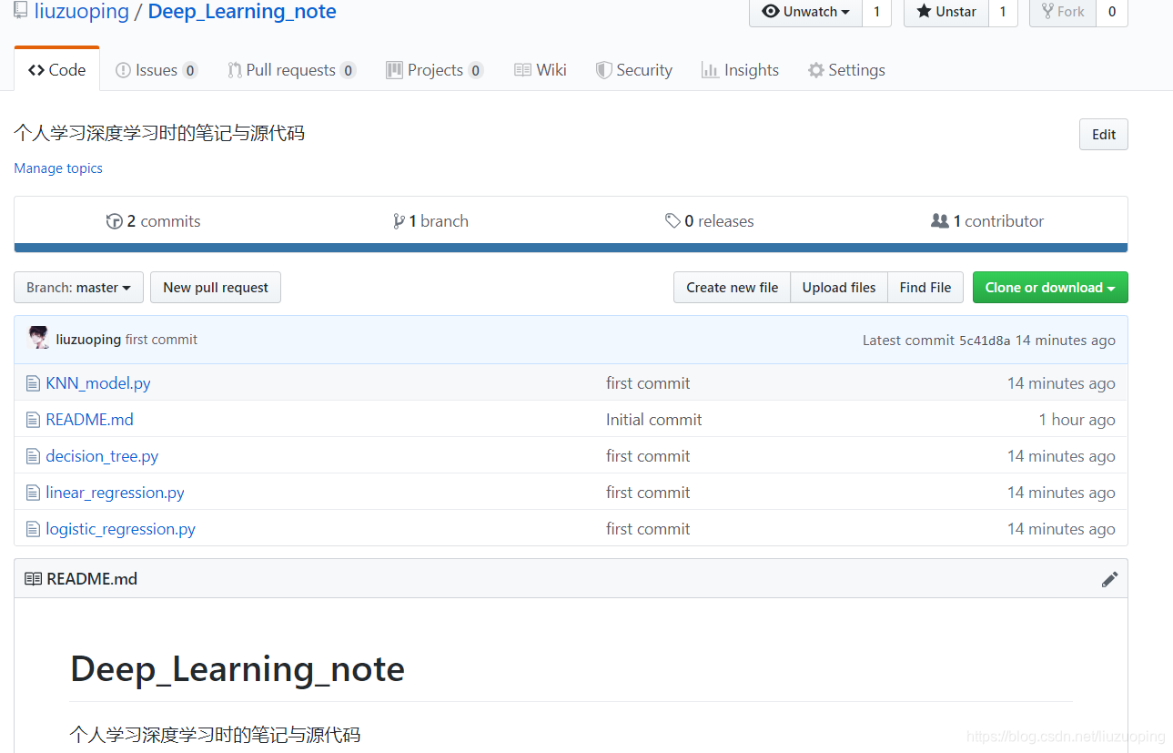
Task: Open the forks count 0
Action: (1112, 12)
